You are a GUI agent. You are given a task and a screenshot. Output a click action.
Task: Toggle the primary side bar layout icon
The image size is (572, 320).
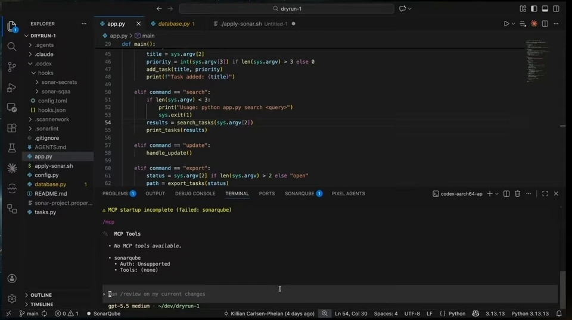(534, 8)
